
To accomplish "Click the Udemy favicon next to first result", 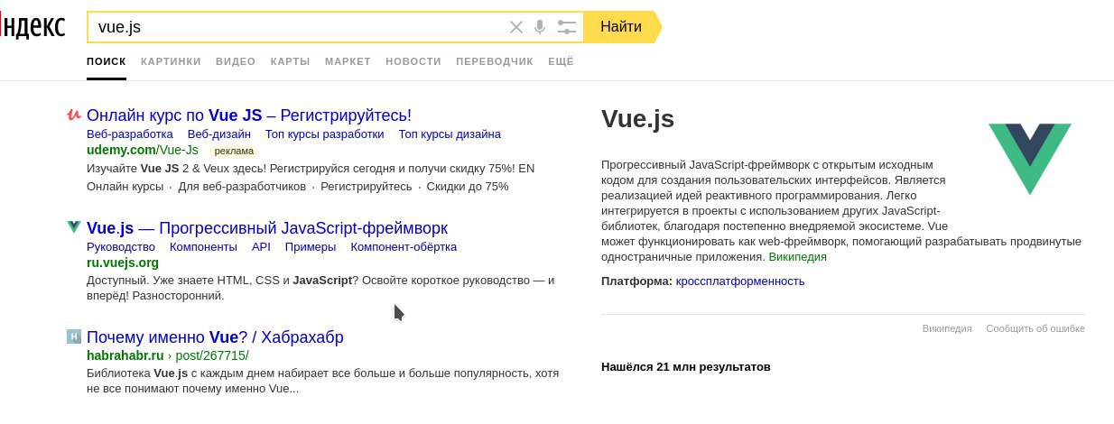I will (x=74, y=115).
